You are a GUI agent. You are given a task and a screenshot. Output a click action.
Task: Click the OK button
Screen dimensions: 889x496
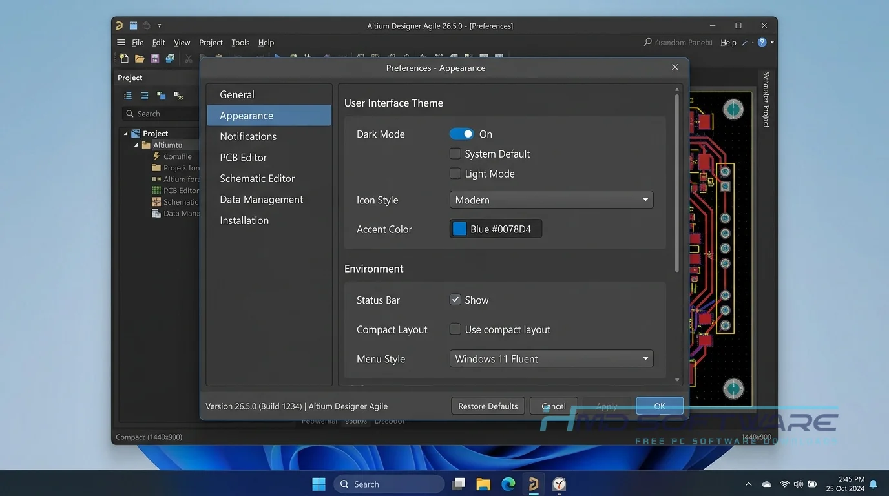(x=660, y=406)
